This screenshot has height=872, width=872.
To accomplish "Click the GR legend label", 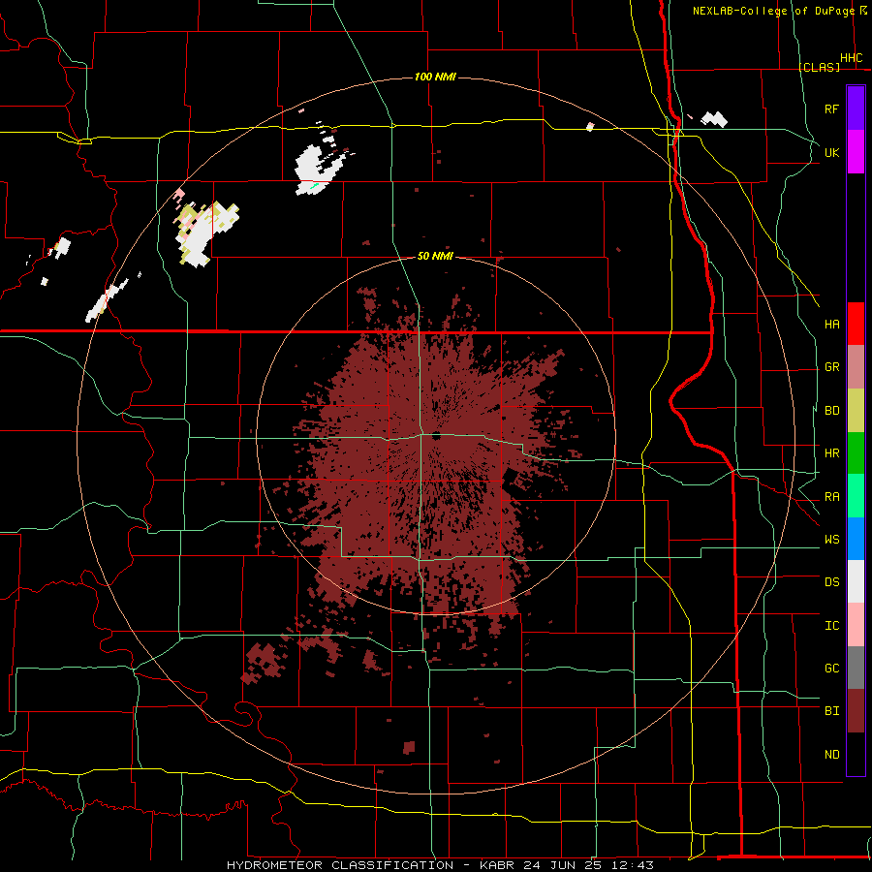I will pos(831,367).
